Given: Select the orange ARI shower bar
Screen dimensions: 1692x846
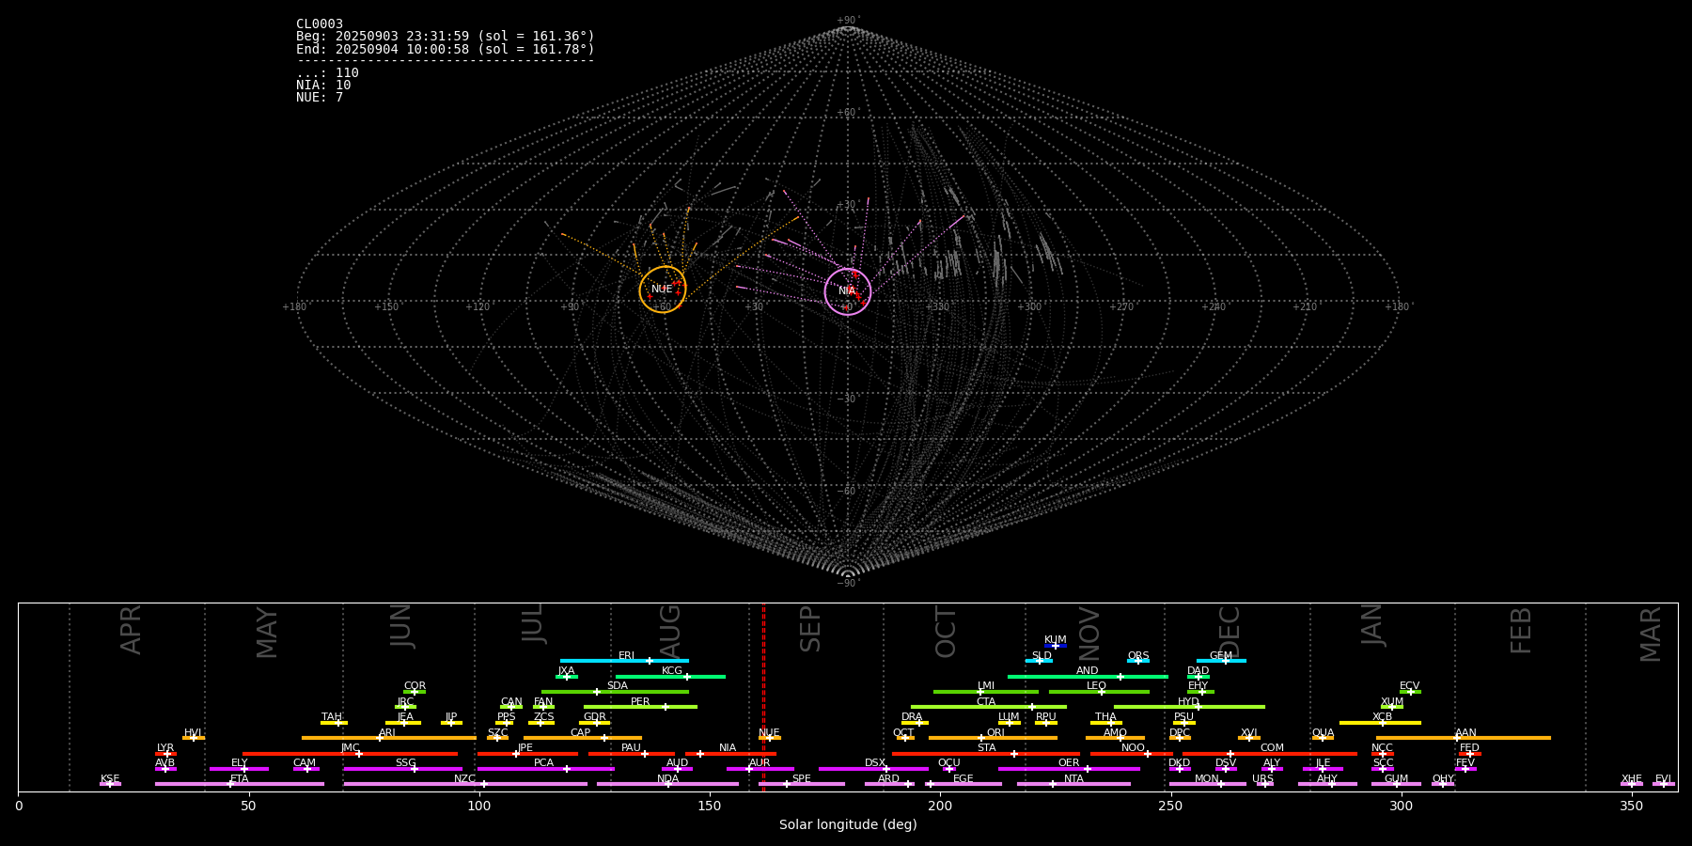Looking at the screenshot, I should pyautogui.click(x=388, y=738).
